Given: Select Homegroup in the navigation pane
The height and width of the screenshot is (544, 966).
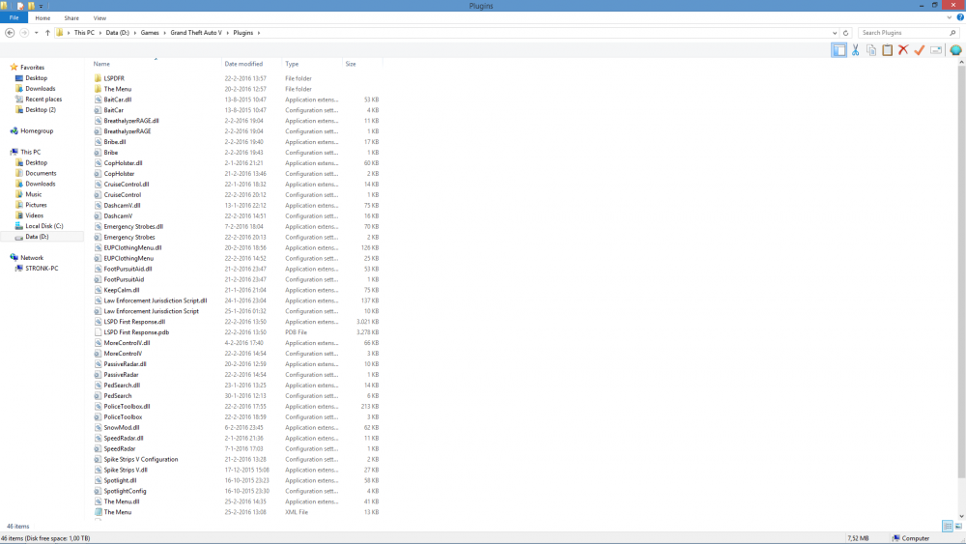Looking at the screenshot, I should [x=37, y=131].
